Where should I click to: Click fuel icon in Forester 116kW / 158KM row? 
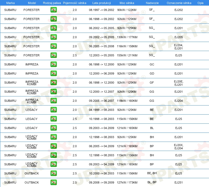click(53, 46)
